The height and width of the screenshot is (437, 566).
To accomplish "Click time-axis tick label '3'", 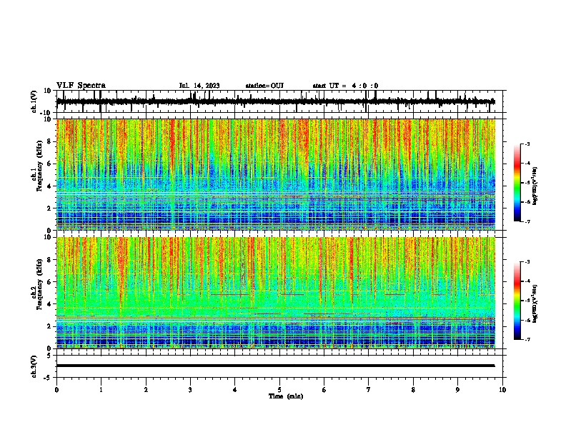I will 190,390.
